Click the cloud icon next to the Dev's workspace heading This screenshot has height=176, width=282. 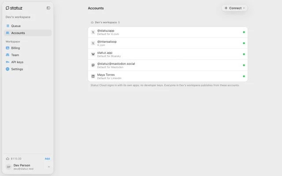[x=92, y=22]
